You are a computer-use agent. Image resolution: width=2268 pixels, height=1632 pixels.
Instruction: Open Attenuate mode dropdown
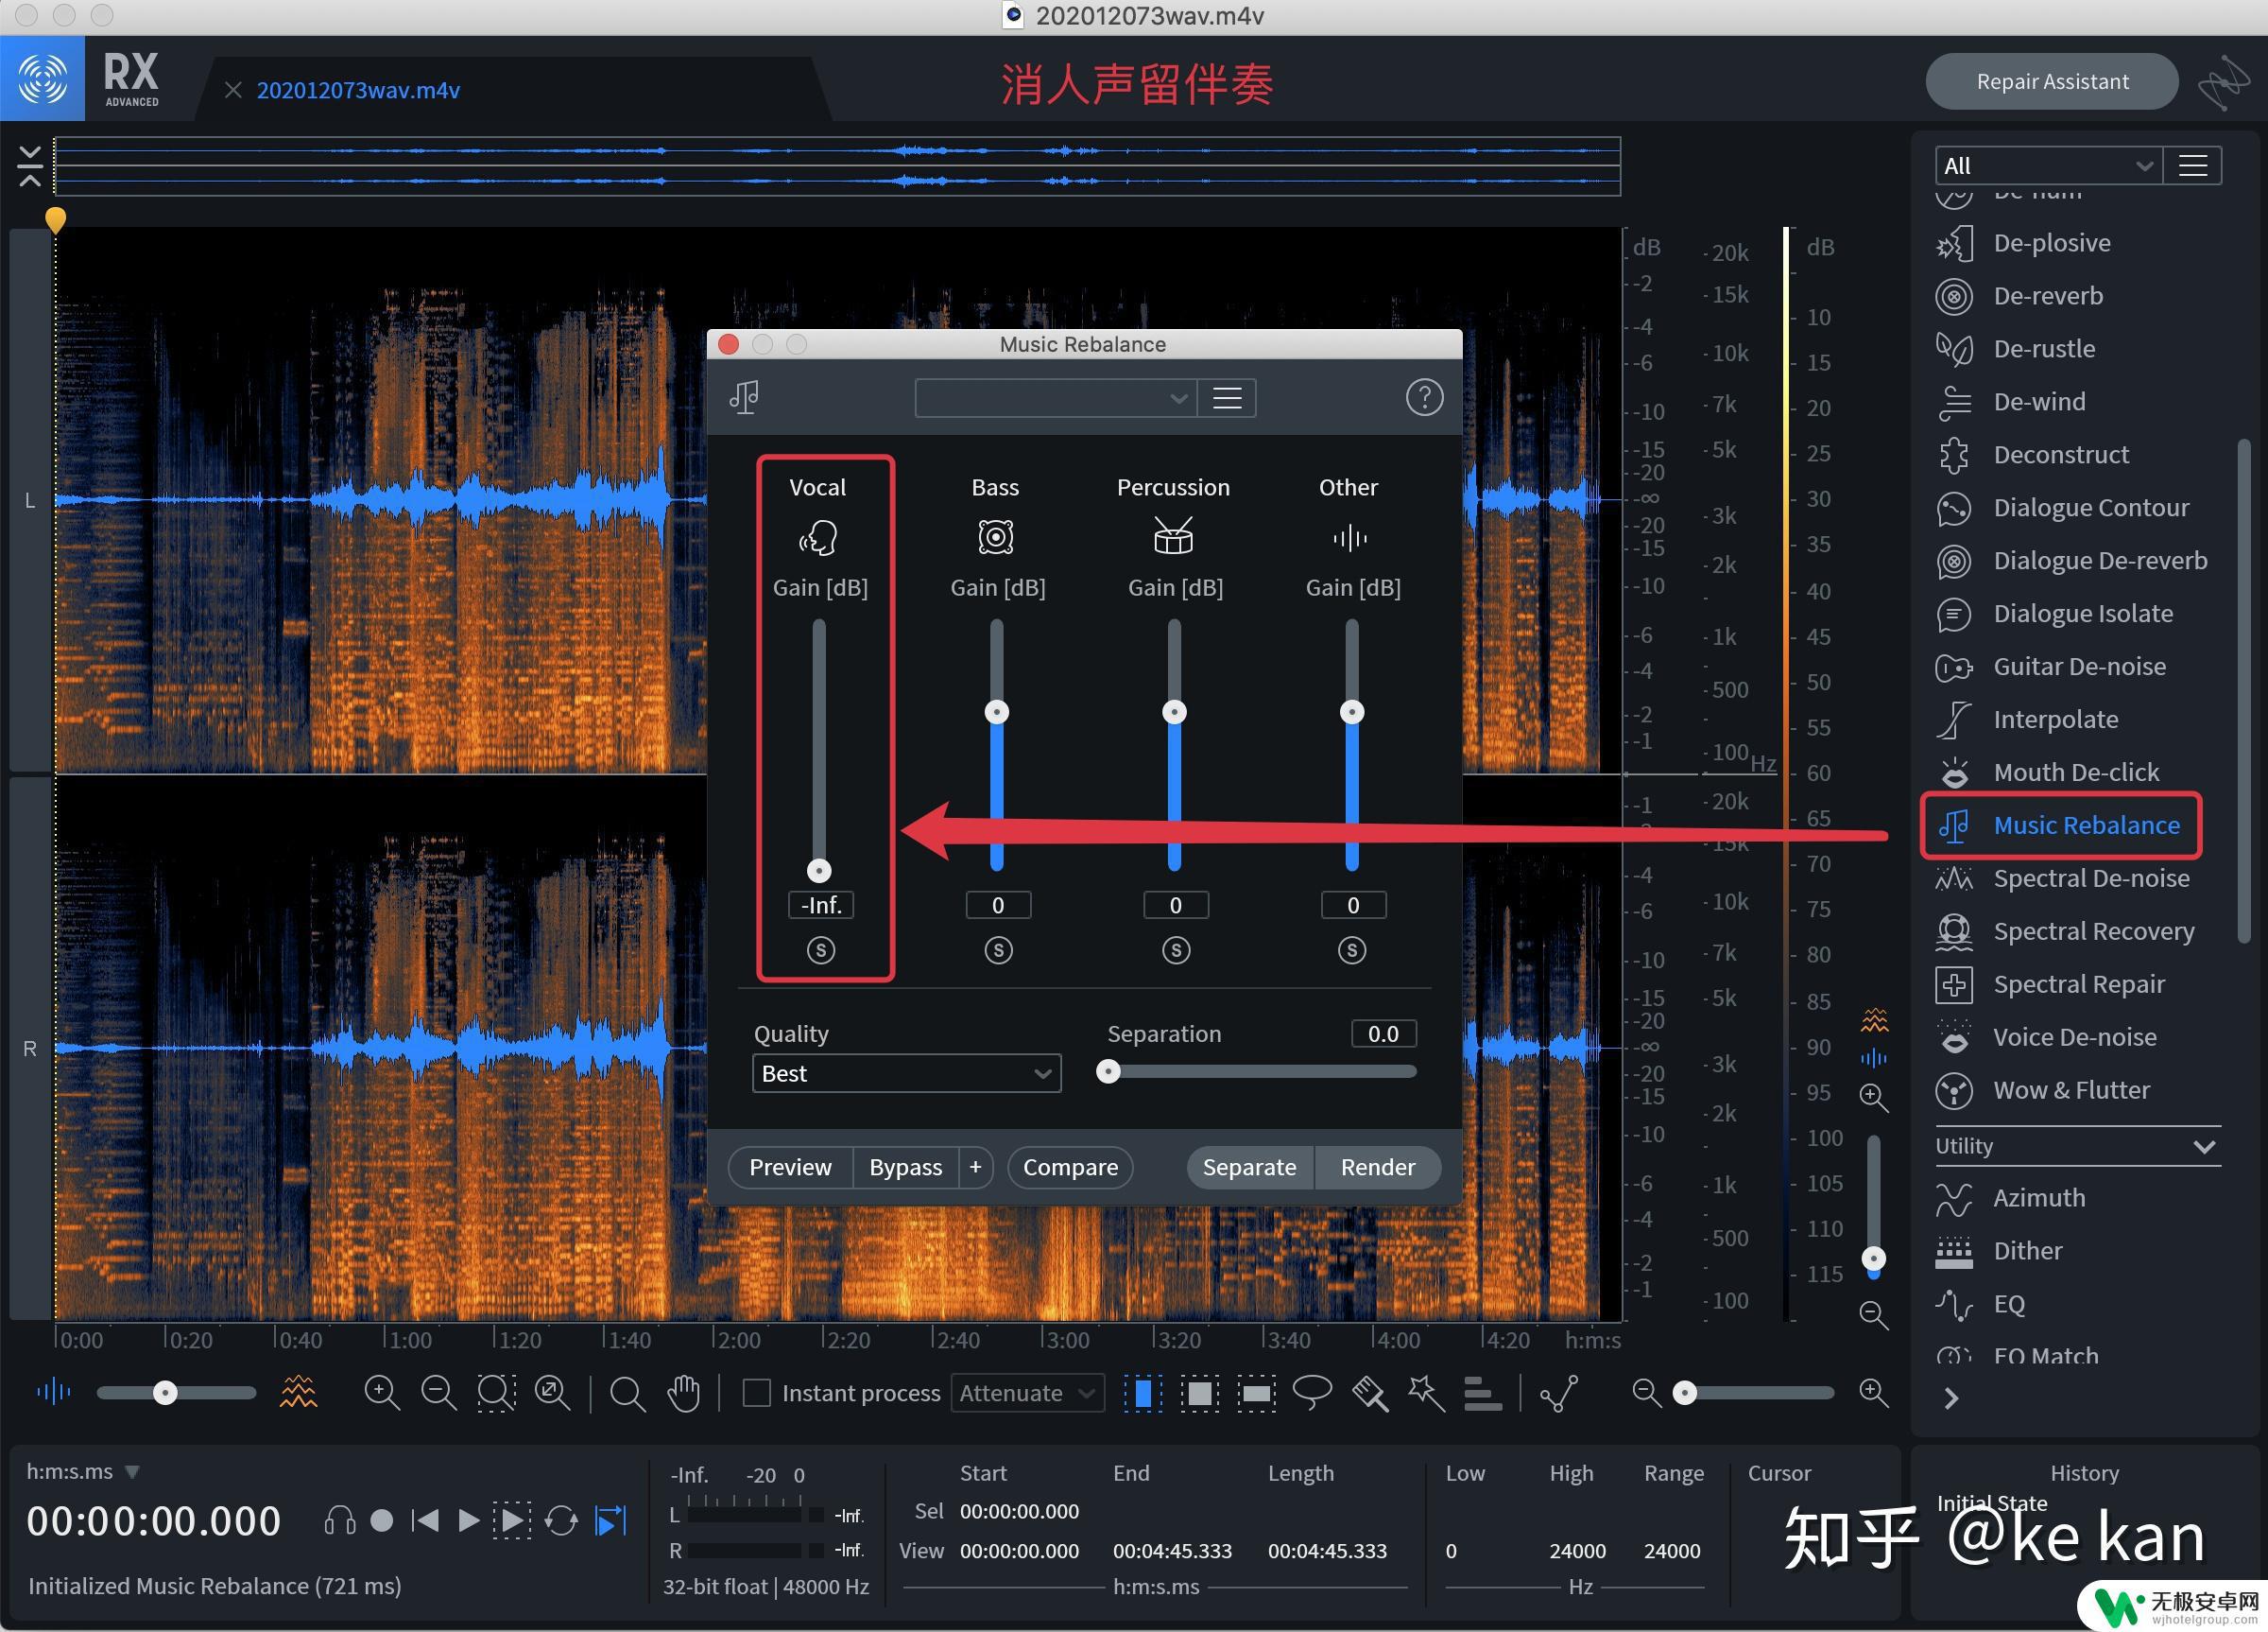pyautogui.click(x=1027, y=1393)
